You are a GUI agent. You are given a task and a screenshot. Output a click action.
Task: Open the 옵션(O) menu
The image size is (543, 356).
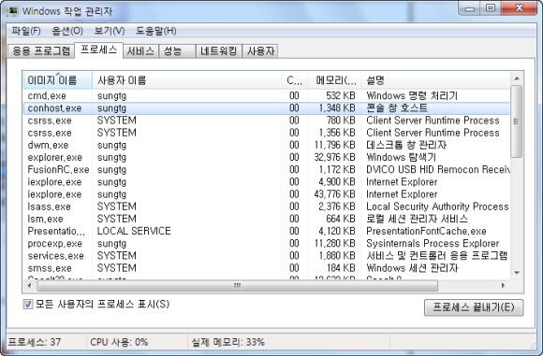click(67, 31)
